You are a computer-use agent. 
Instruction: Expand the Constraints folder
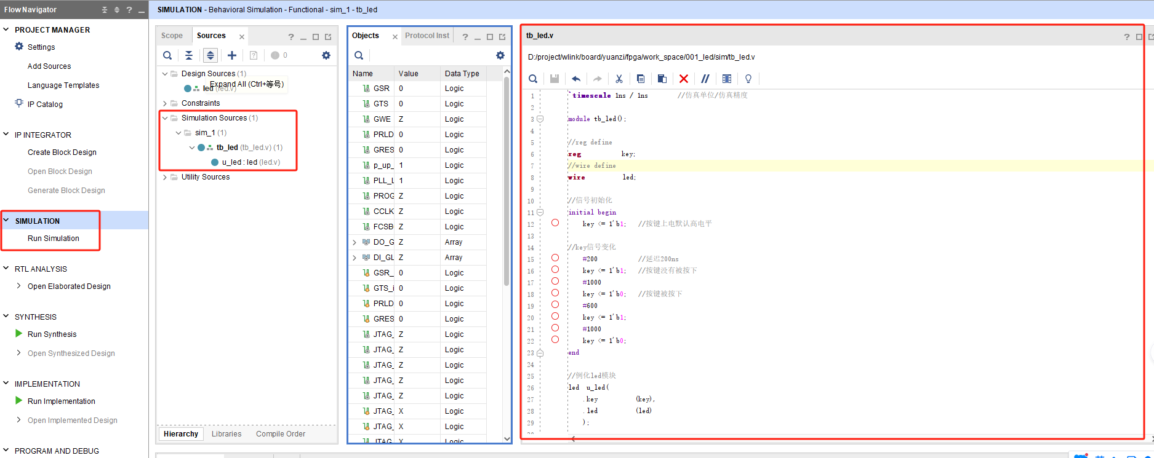pyautogui.click(x=165, y=103)
